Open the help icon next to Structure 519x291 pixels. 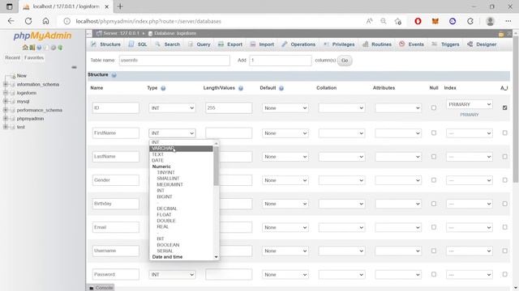pos(114,75)
